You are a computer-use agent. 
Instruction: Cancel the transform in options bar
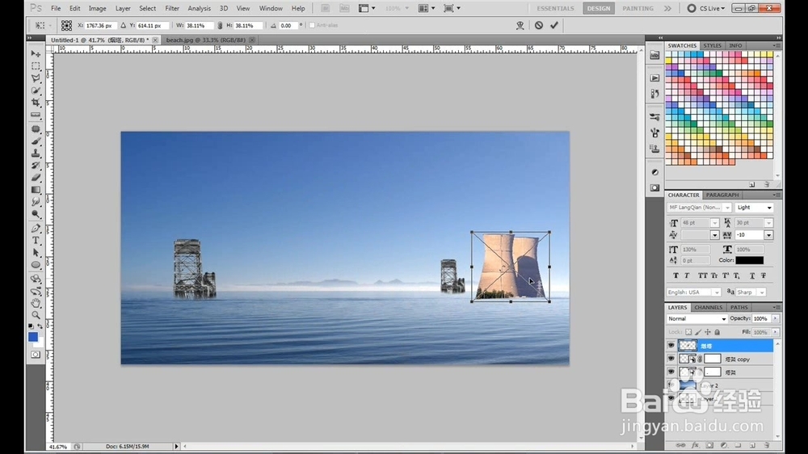(x=538, y=25)
